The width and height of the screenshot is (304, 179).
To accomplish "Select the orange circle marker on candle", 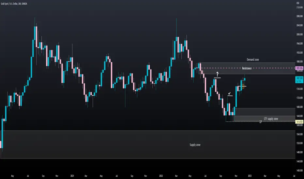I will 243,86.
